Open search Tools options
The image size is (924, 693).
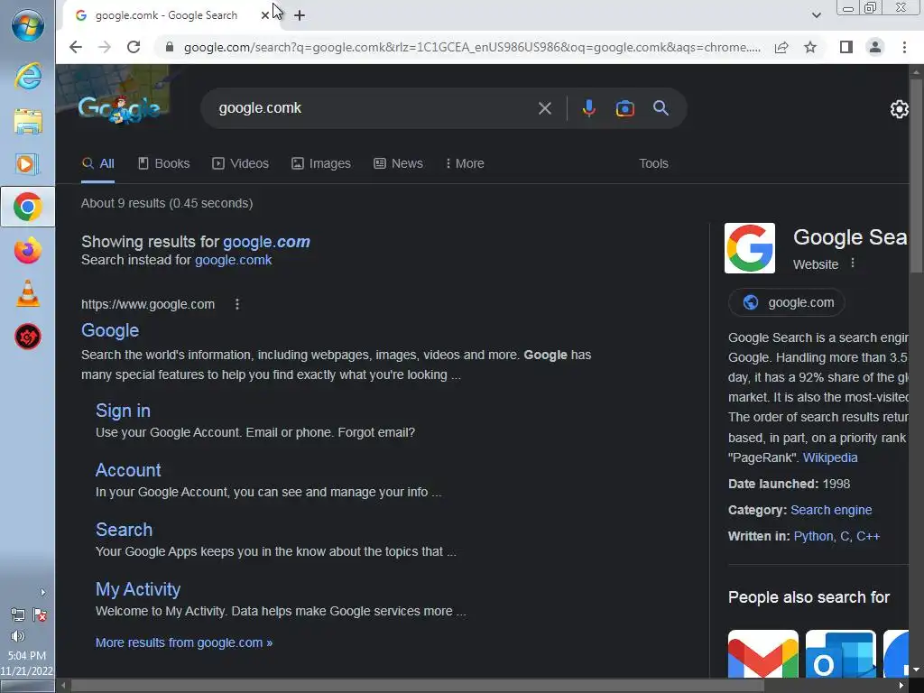tap(653, 164)
